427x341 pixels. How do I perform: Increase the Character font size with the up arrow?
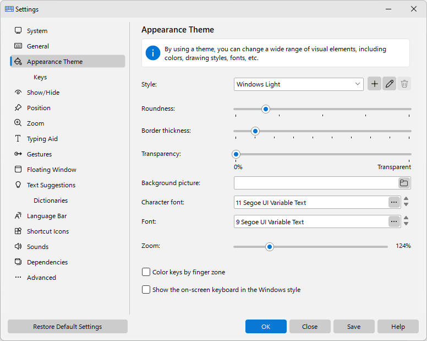point(406,199)
